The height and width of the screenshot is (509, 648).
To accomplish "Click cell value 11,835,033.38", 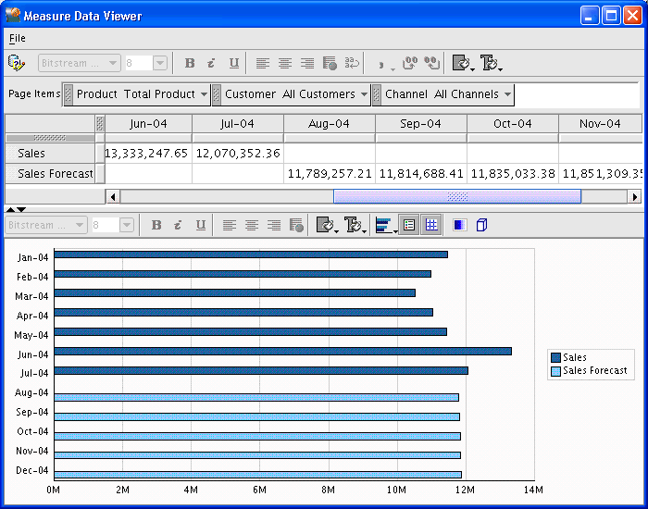I will pyautogui.click(x=513, y=174).
